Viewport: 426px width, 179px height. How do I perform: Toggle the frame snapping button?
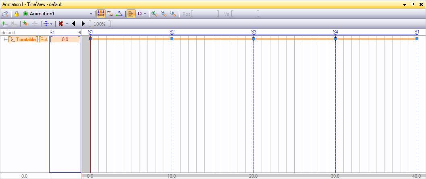pos(131,13)
